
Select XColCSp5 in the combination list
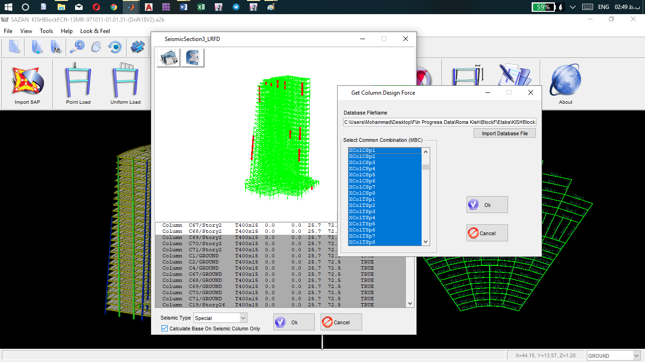(x=362, y=175)
